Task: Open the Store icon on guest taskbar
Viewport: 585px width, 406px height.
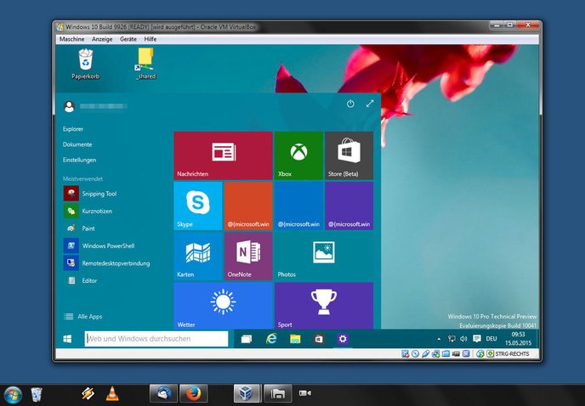Action: click(x=319, y=339)
